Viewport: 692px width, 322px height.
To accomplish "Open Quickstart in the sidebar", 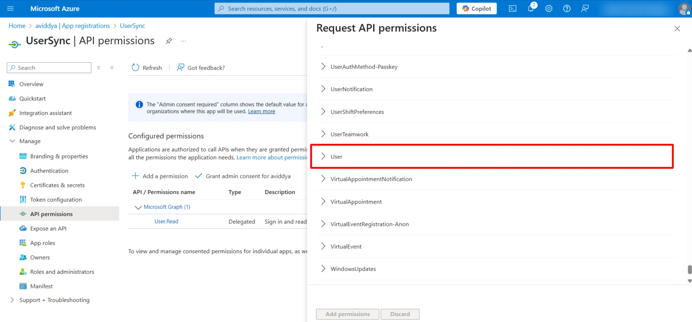I will [x=33, y=98].
